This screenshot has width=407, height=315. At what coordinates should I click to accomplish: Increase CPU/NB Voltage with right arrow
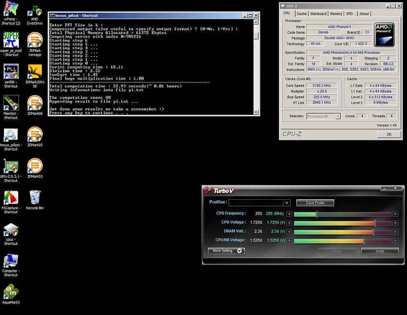[x=395, y=241]
